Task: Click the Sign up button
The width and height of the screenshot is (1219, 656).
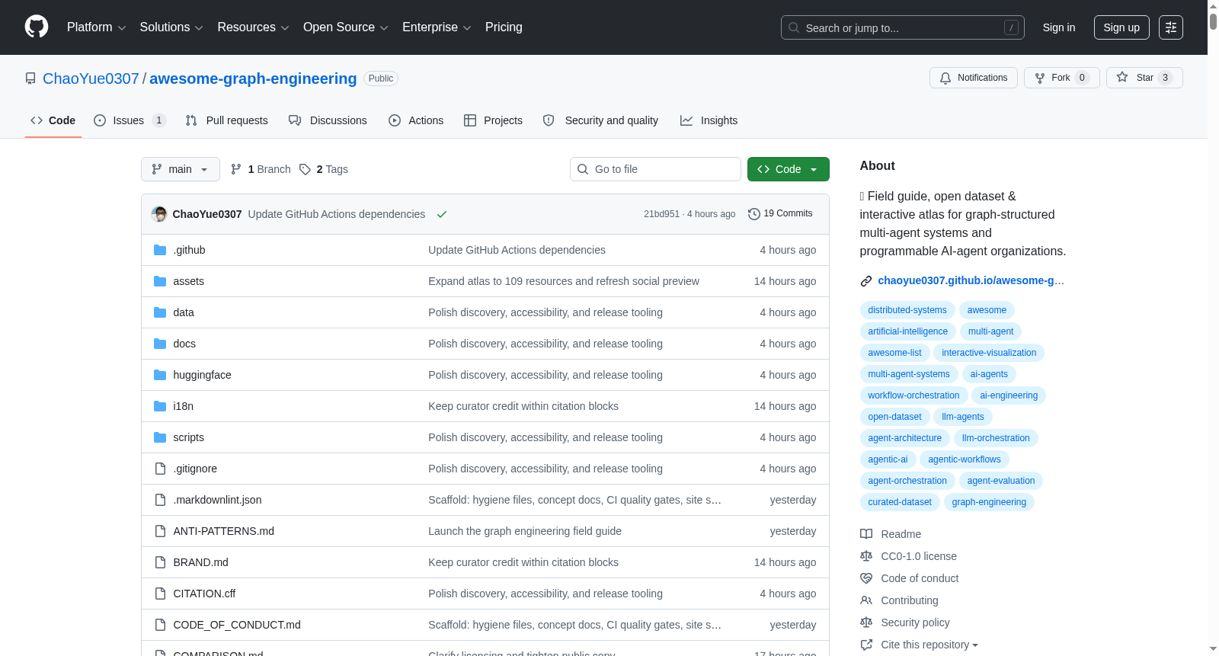Action: 1121,27
